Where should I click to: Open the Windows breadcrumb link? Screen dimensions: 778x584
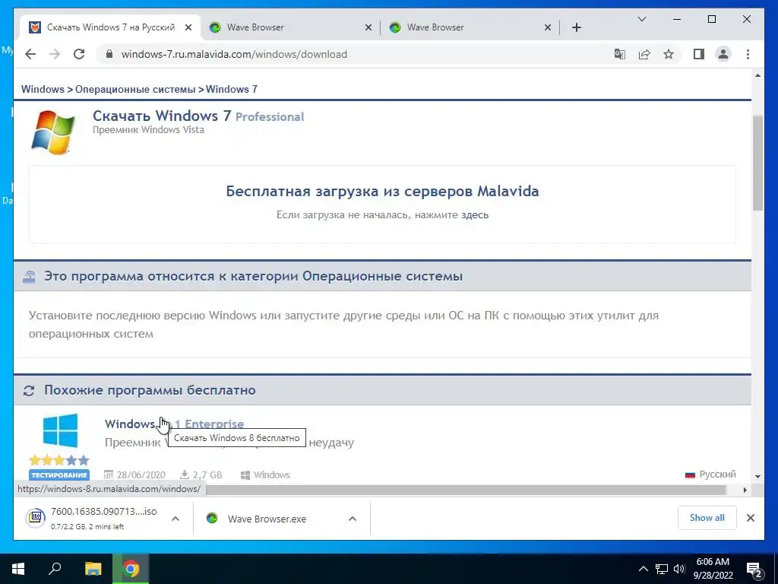[43, 90]
